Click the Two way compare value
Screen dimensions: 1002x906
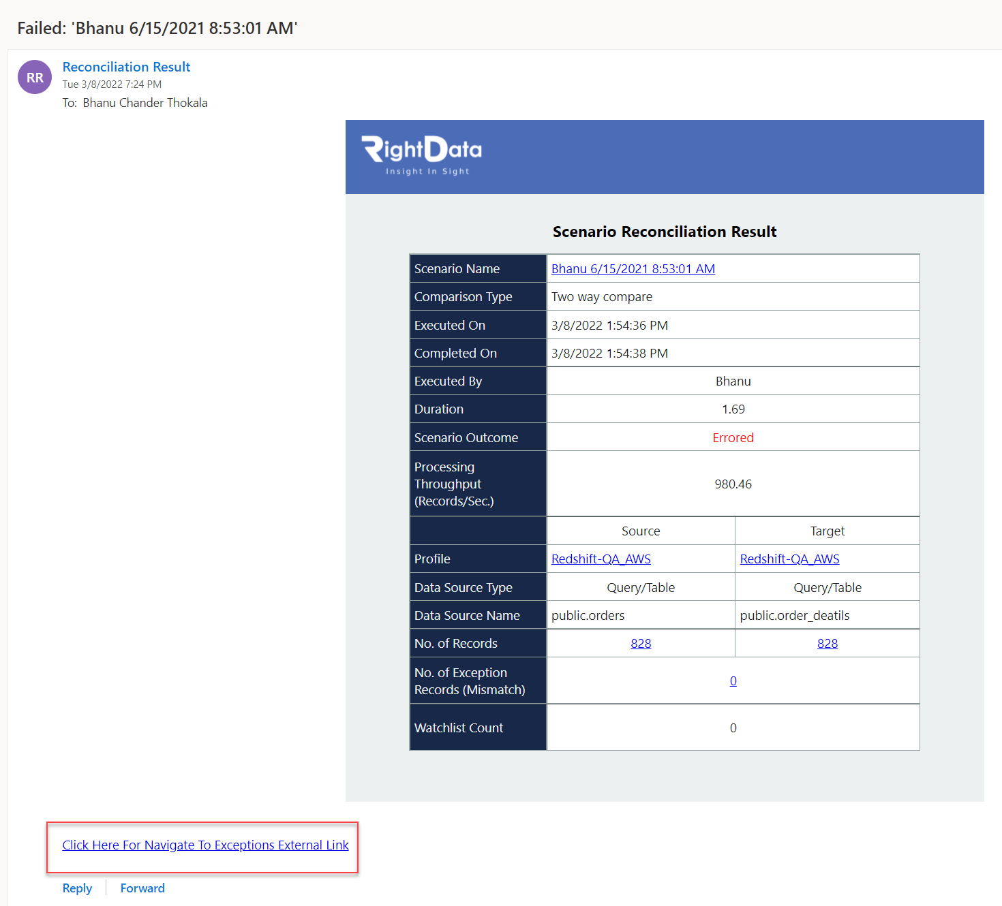click(602, 296)
